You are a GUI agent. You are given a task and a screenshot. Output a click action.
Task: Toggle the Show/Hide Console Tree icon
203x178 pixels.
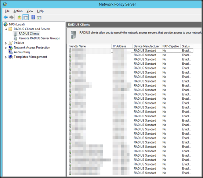point(25,17)
